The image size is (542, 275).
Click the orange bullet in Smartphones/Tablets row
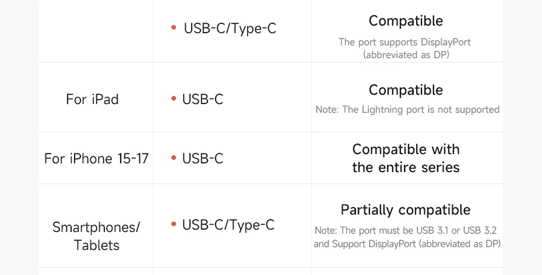(x=174, y=224)
